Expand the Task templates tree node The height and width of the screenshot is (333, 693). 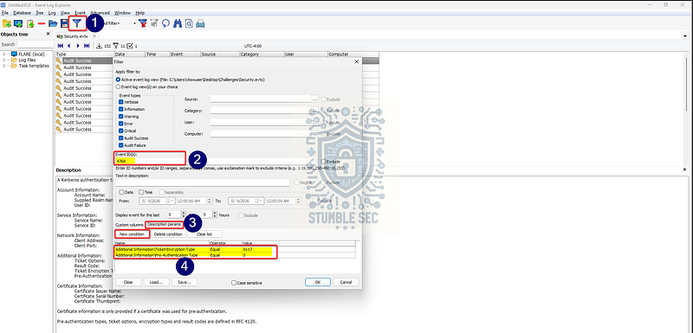[x=4, y=66]
